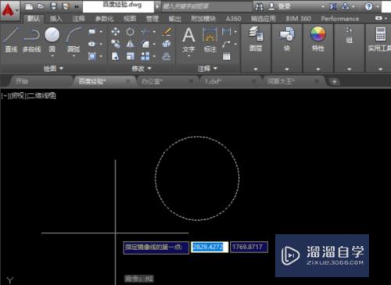Select the Move tool in Modify panel
The width and height of the screenshot is (391, 285).
(115, 32)
